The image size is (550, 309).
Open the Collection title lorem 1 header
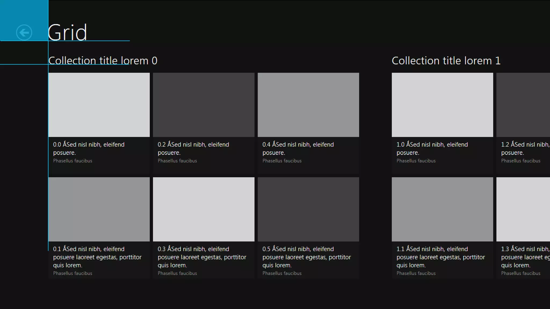tap(446, 61)
